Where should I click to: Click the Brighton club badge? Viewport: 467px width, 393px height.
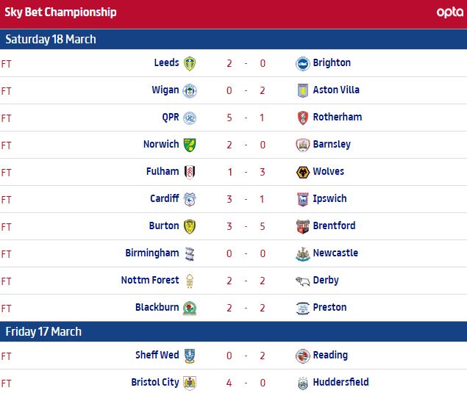tap(302, 63)
